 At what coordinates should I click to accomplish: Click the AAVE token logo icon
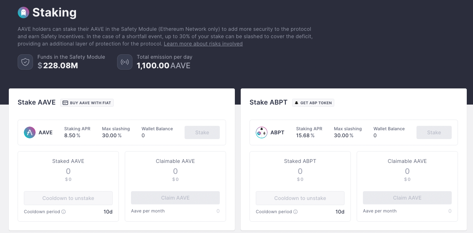coord(30,132)
